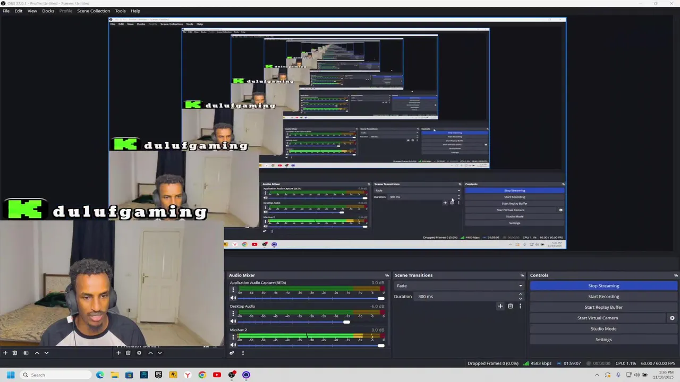Open File Explorer from the taskbar
Viewport: 680px width, 382px height.
pos(114,375)
